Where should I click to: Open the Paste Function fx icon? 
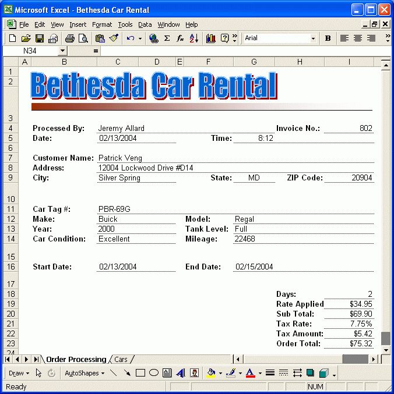click(180, 38)
